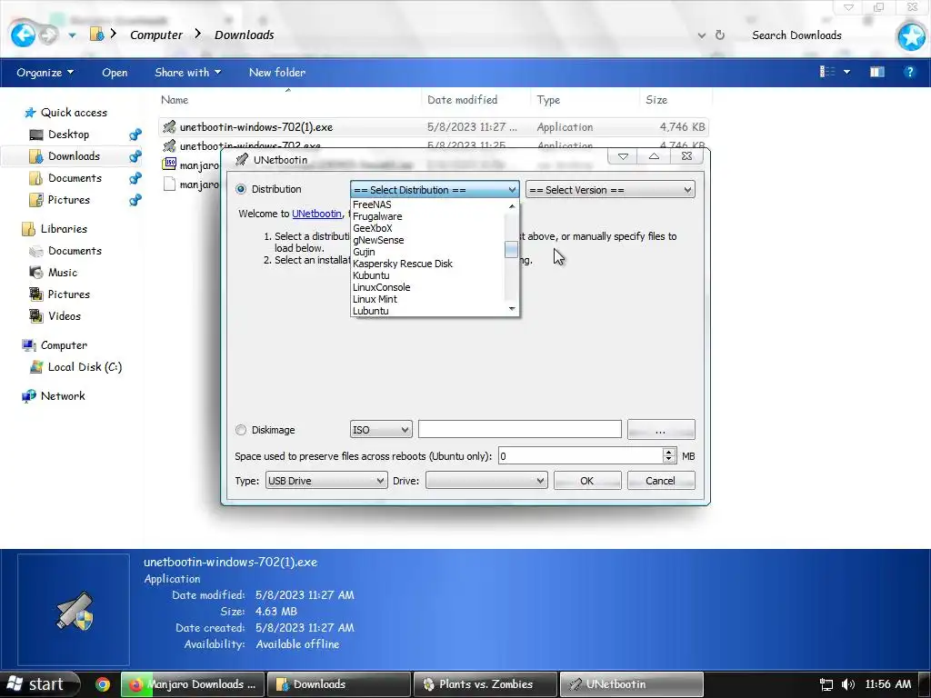Sort files by Date modified column
931x698 pixels.
[x=463, y=100]
